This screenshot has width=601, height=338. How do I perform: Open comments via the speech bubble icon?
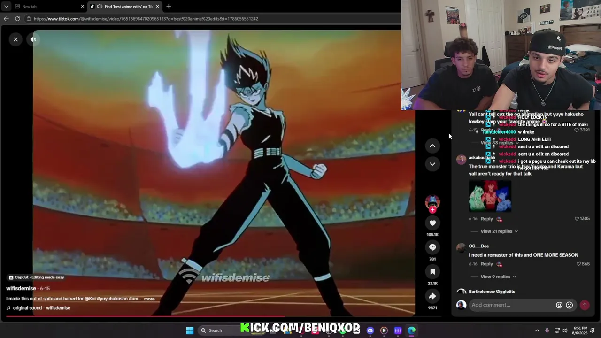(432, 247)
